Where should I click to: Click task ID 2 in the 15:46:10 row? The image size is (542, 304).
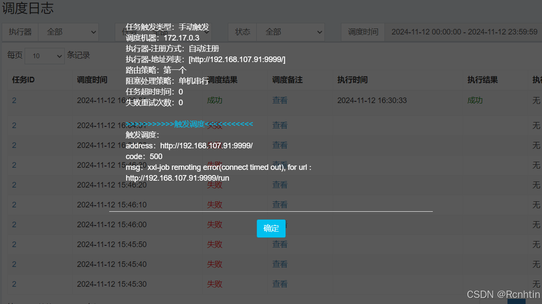(x=14, y=204)
